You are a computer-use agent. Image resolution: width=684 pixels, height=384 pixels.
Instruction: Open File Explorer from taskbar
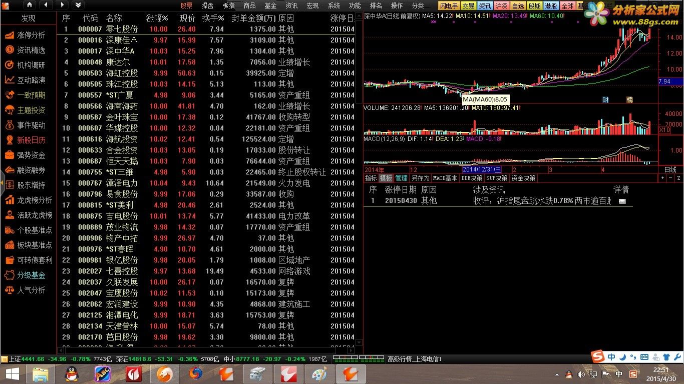coord(41,373)
